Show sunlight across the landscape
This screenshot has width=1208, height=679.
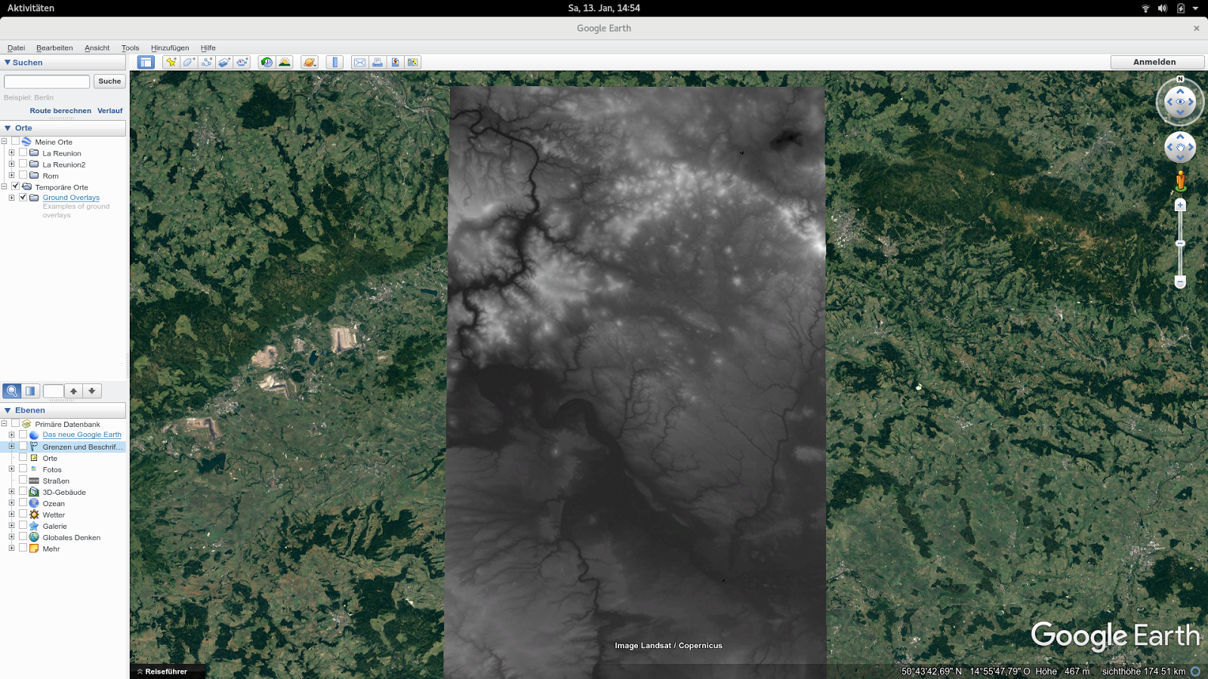point(285,62)
